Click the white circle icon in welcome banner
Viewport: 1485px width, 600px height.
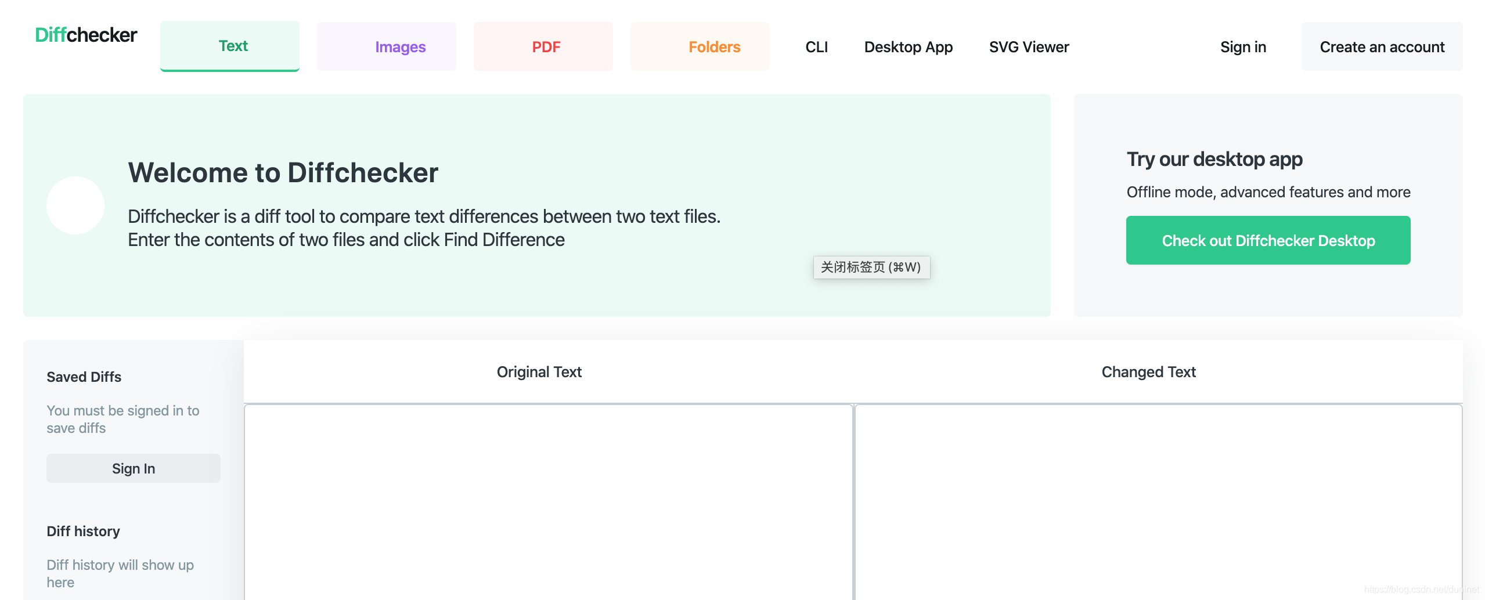click(x=75, y=205)
